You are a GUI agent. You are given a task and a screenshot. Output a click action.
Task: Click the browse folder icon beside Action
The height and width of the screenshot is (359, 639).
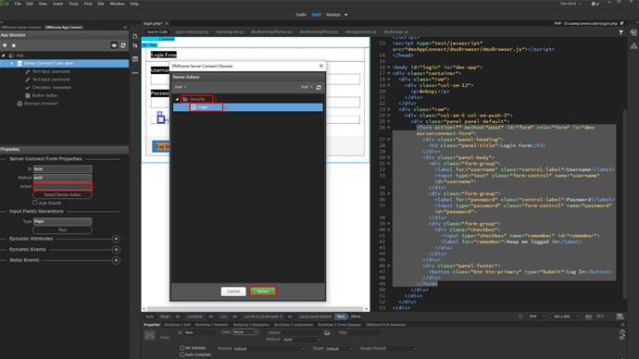point(327,332)
